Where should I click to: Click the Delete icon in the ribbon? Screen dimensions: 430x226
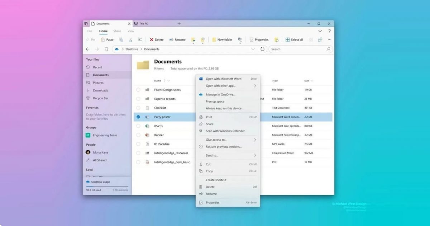click(x=152, y=40)
